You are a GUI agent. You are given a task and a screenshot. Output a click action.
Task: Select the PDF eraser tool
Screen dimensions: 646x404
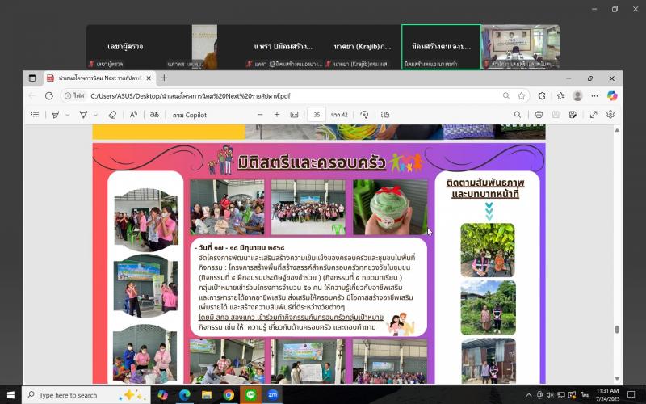click(x=112, y=115)
